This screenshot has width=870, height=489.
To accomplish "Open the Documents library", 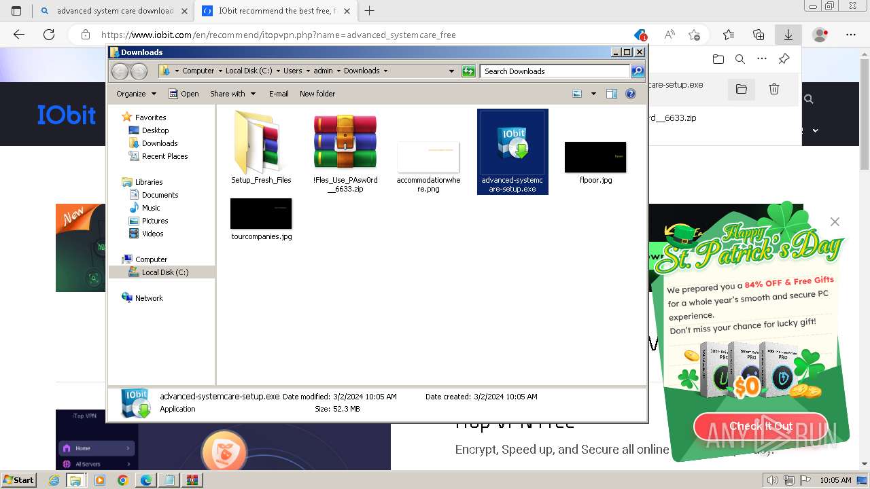I will [x=160, y=195].
